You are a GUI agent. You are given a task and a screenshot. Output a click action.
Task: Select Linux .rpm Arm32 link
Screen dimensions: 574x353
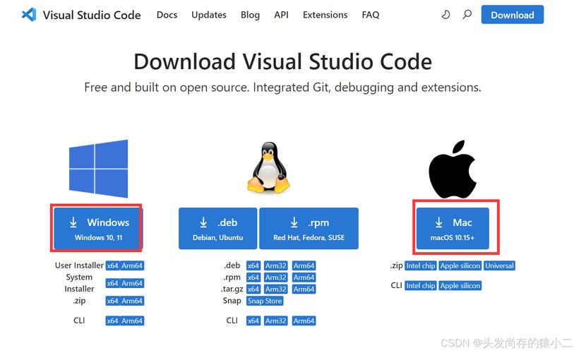(275, 277)
